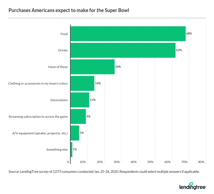Viewport: 214px width, 194px height.
Task: Click the 68% data label
Action: click(189, 34)
